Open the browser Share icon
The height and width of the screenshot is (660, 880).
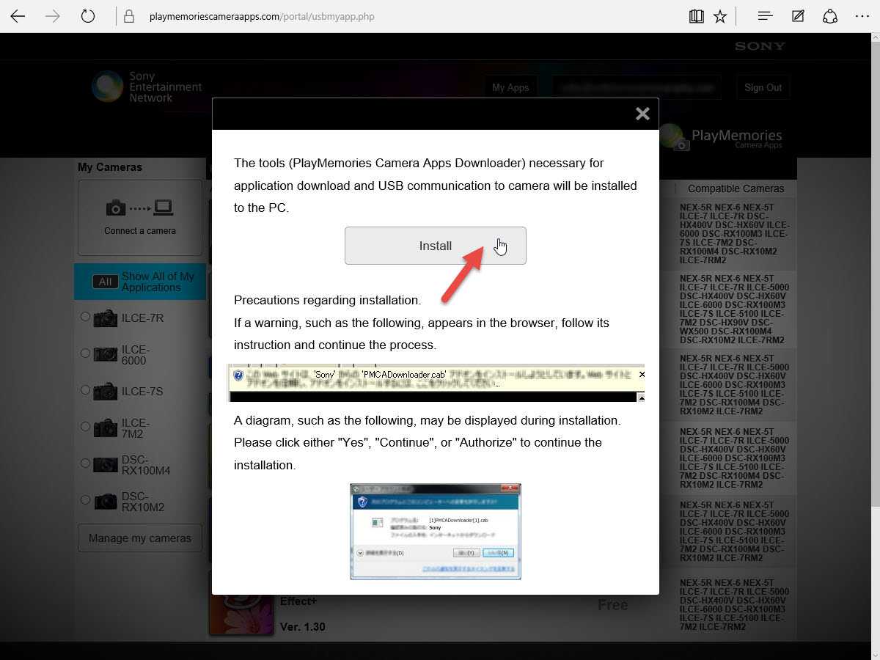click(830, 16)
